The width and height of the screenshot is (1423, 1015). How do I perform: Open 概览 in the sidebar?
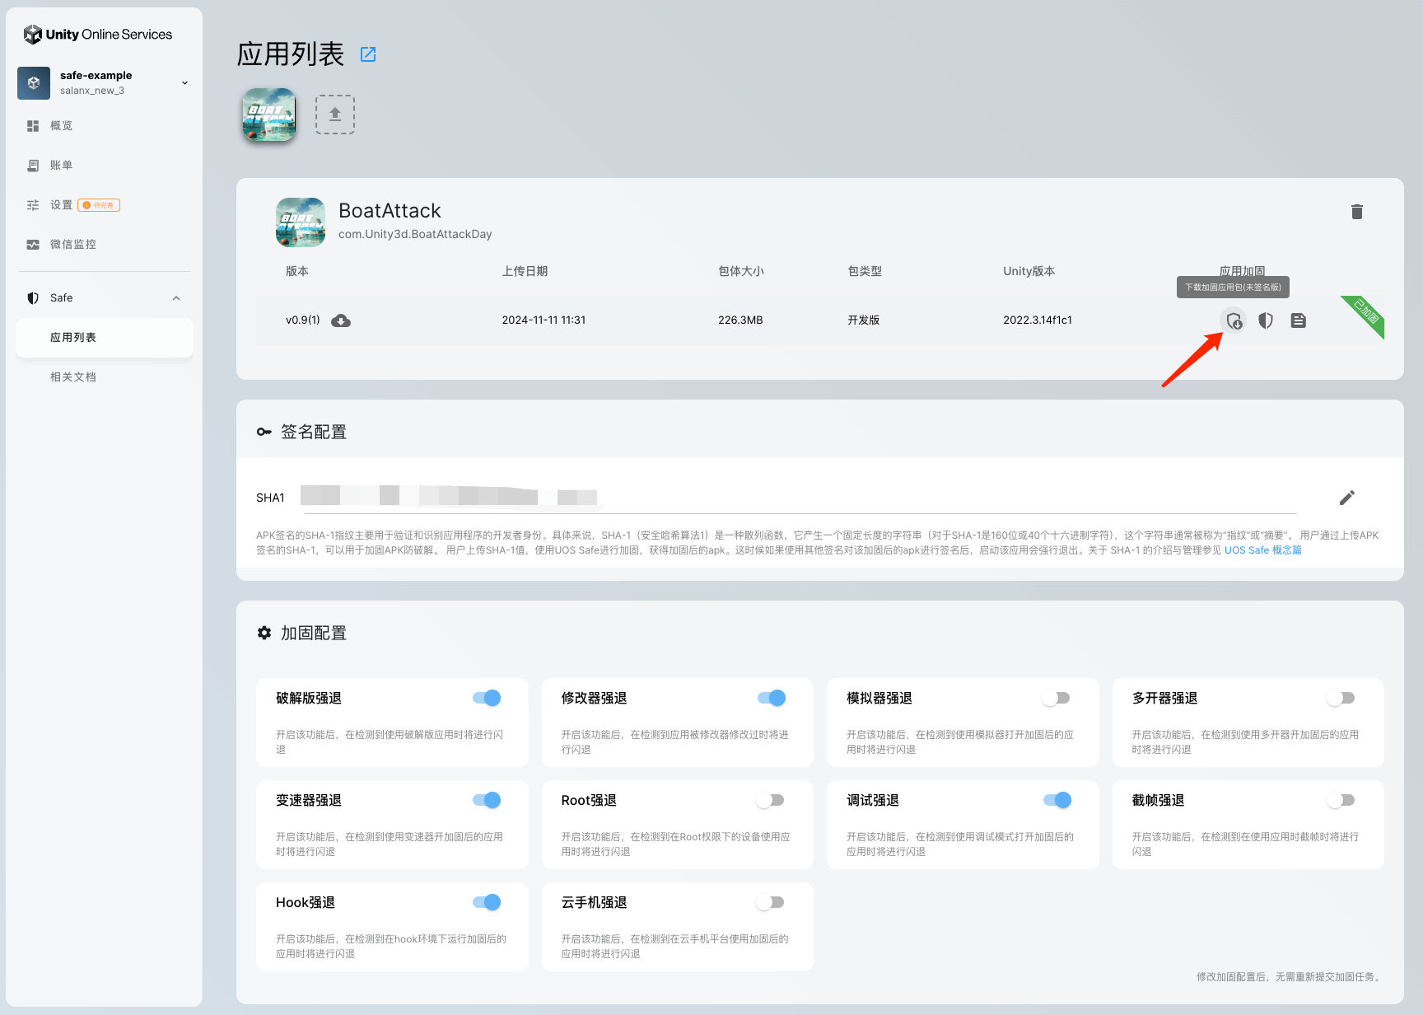pyautogui.click(x=61, y=126)
